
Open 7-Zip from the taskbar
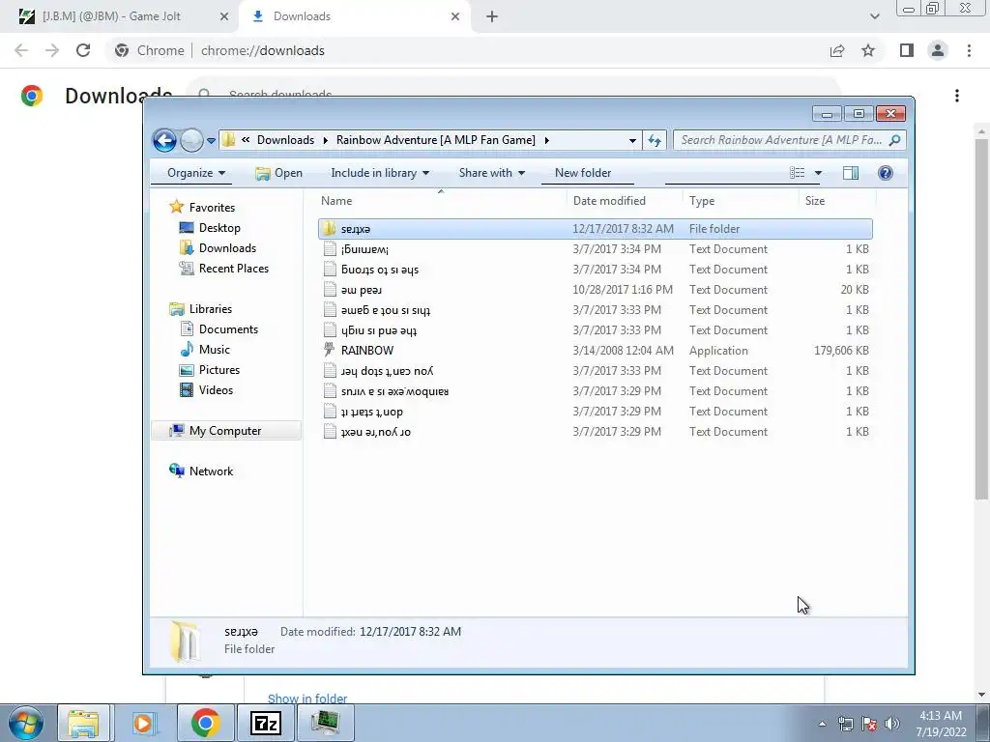(265, 724)
